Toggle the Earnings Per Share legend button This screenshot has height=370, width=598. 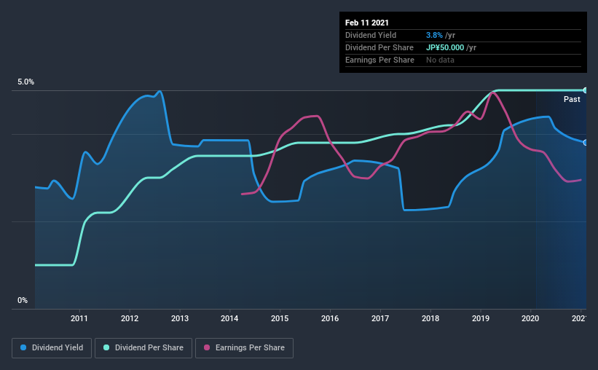[x=244, y=348]
